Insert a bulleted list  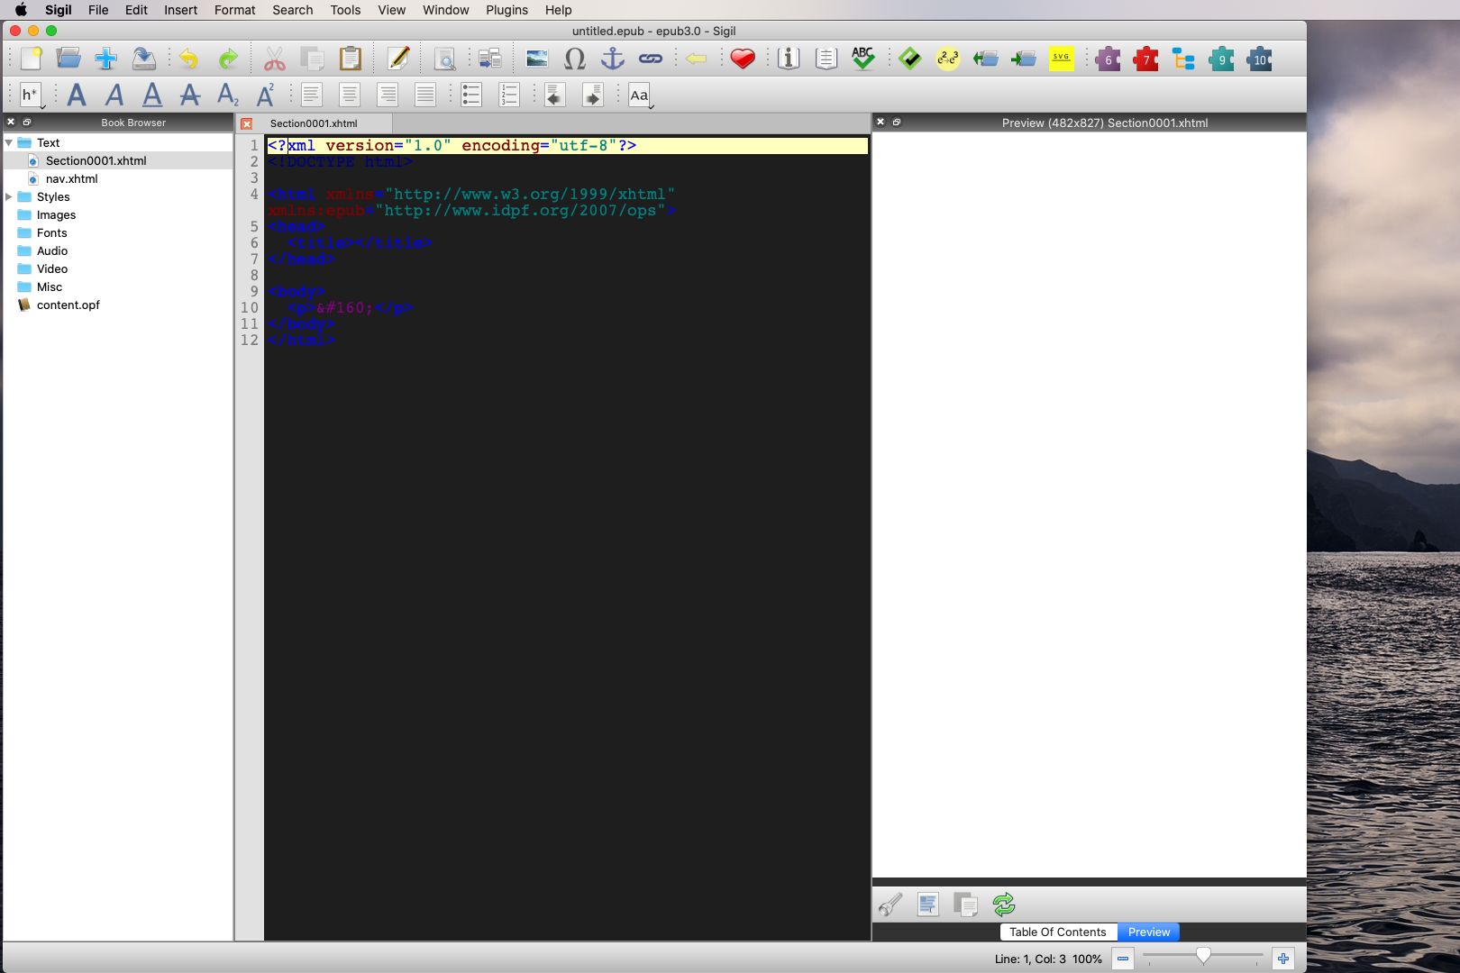tap(471, 95)
